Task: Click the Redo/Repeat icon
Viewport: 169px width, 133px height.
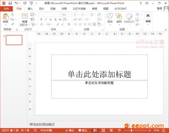Action: [25, 3]
